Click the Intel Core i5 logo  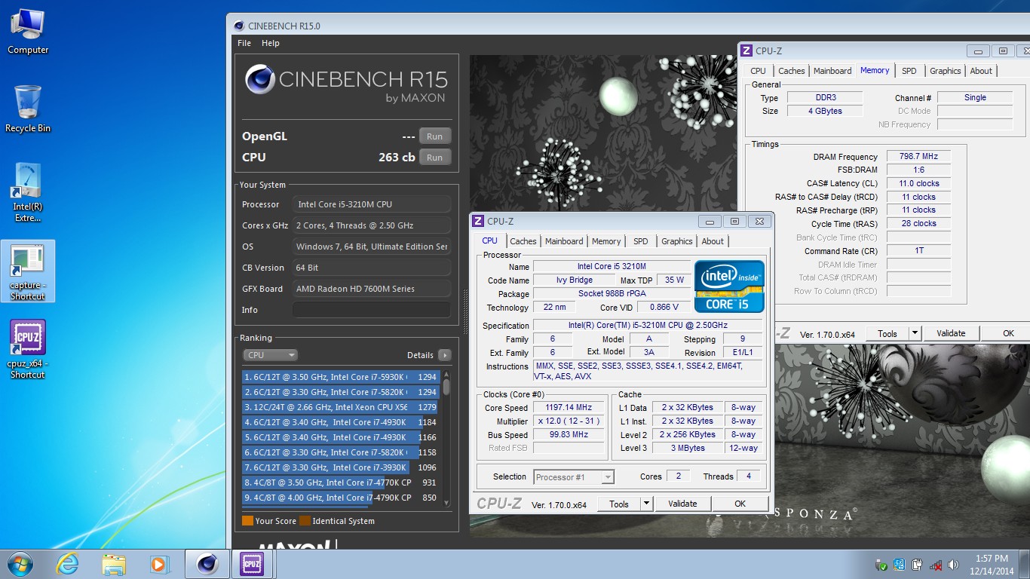pyautogui.click(x=729, y=286)
